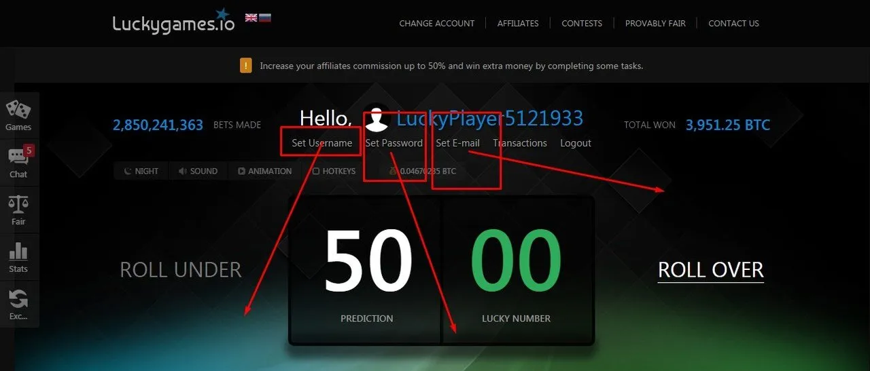The height and width of the screenshot is (371, 870).
Task: Click the BTC balance 0.04670235 BTC
Action: click(422, 171)
